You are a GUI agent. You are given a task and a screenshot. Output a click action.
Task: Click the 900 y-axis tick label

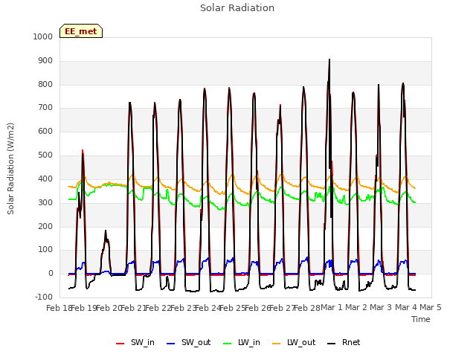point(45,61)
